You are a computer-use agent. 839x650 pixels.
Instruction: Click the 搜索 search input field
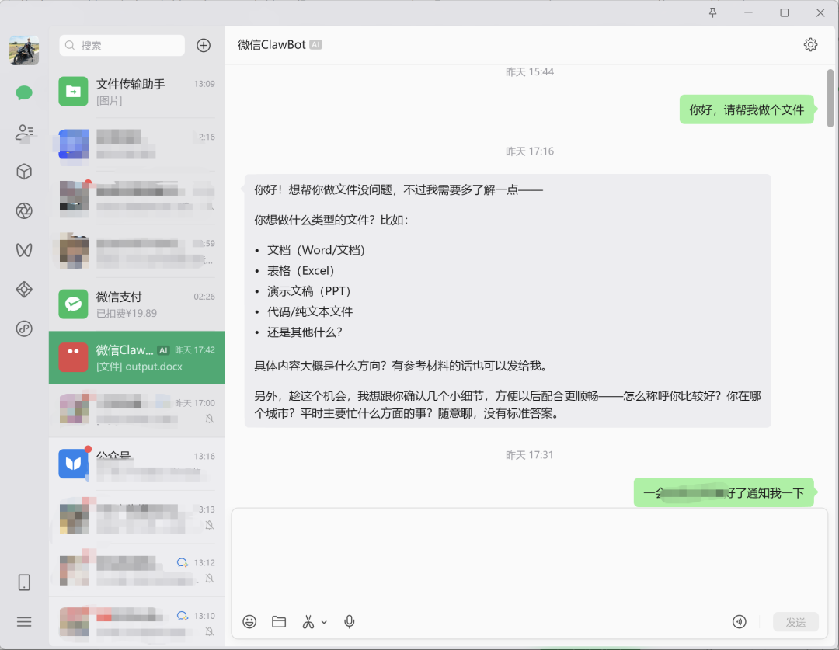[x=122, y=46]
